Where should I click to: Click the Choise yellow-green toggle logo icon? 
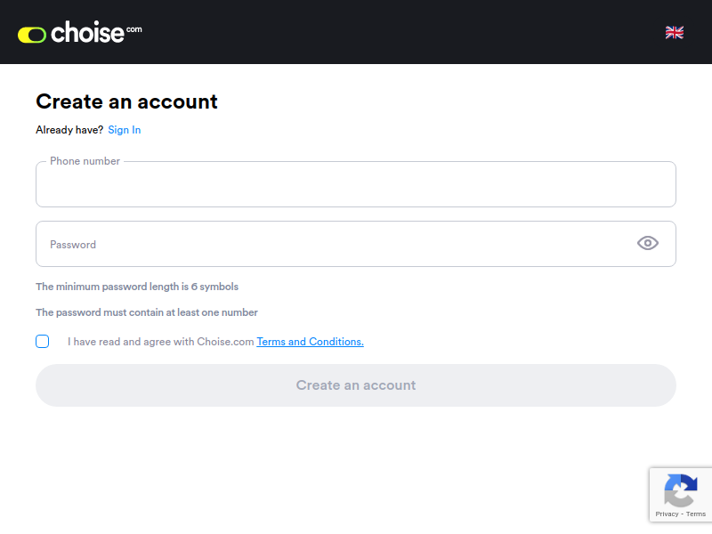click(32, 35)
